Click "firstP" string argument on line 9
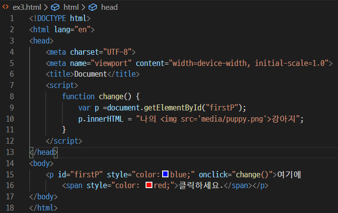338x213 pixels. [x=222, y=107]
